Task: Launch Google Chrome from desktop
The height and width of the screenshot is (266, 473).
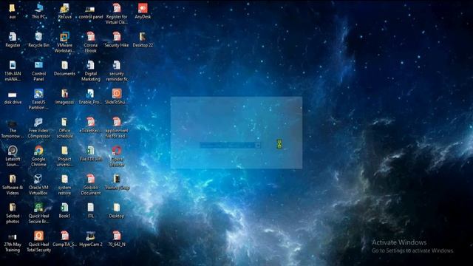Action: [38, 156]
